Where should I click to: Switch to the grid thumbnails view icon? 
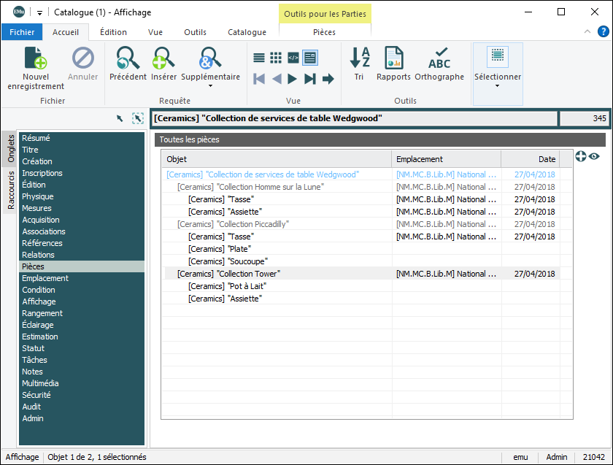[x=276, y=58]
